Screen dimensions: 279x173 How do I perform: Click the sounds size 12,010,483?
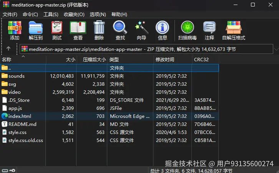(x=62, y=76)
